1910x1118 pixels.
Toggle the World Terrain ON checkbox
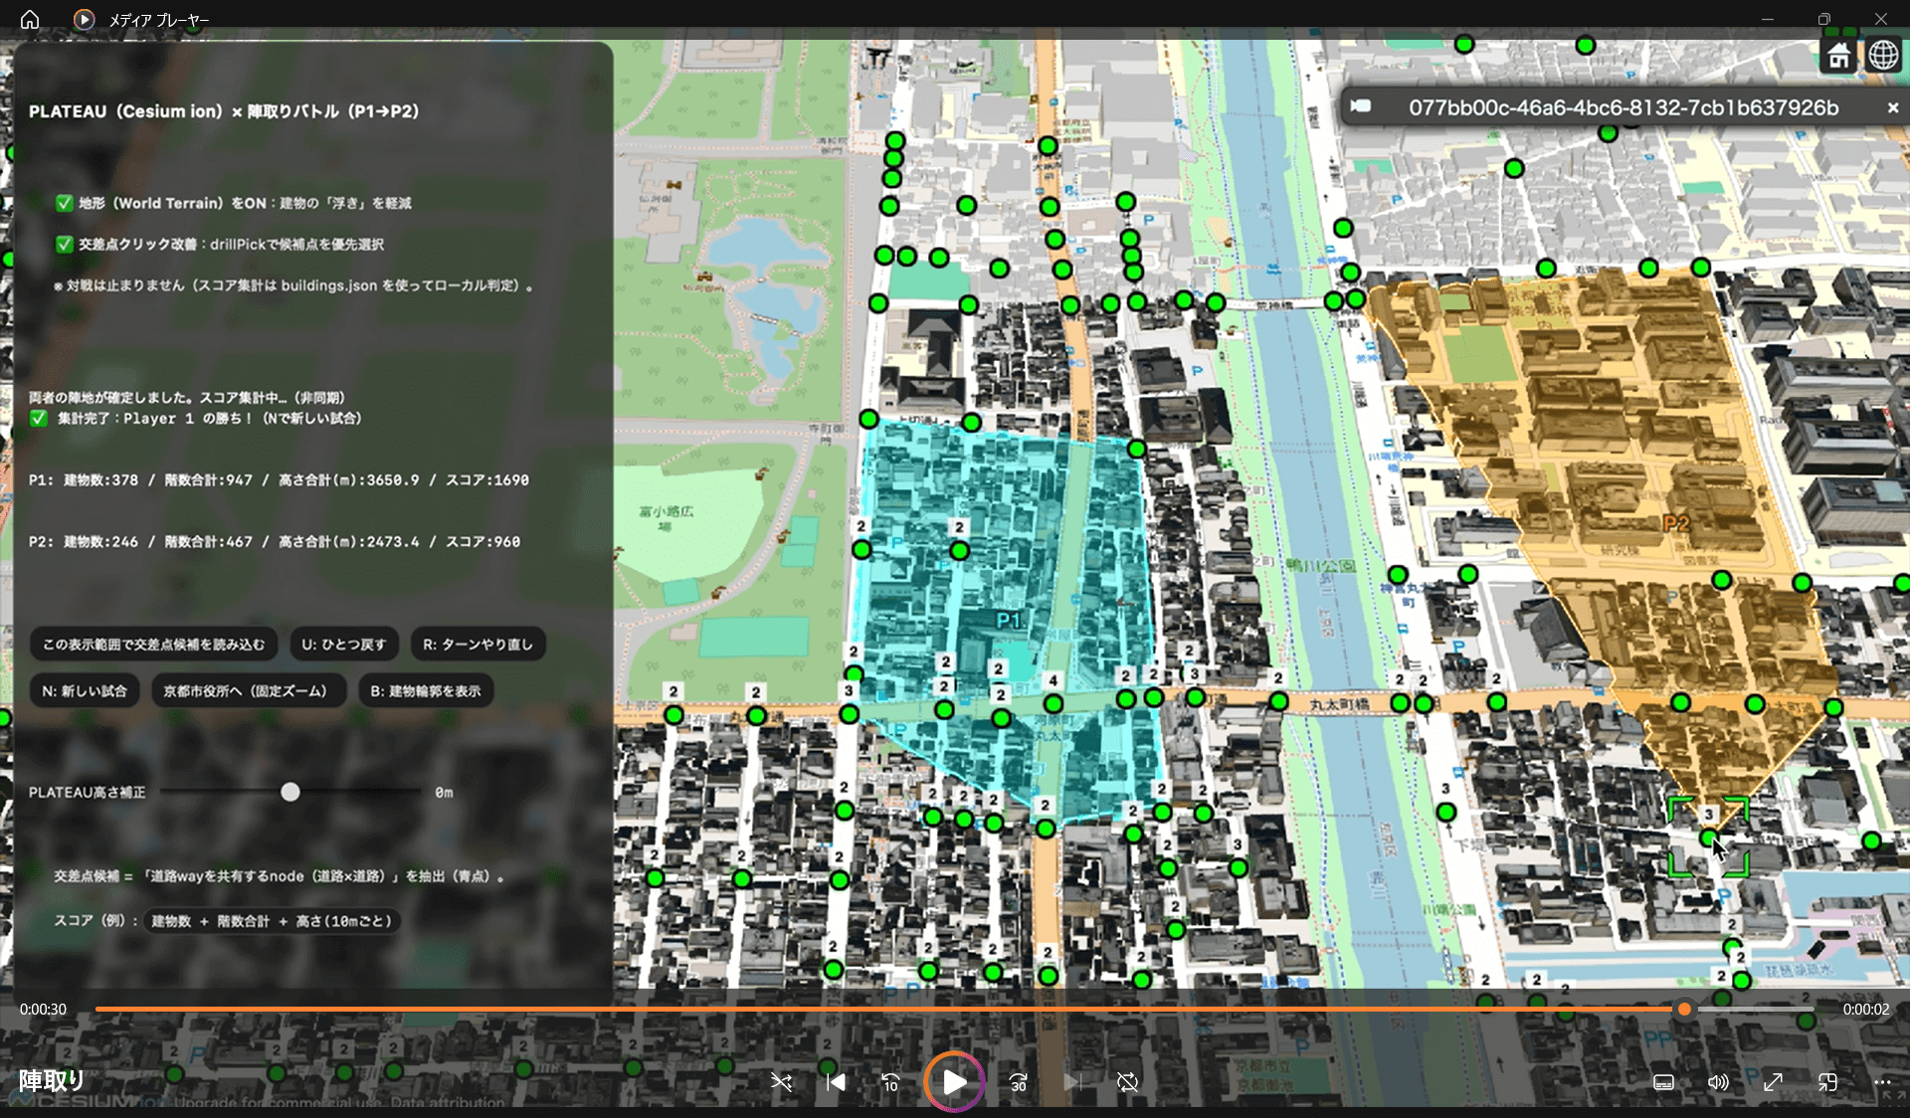tap(65, 203)
